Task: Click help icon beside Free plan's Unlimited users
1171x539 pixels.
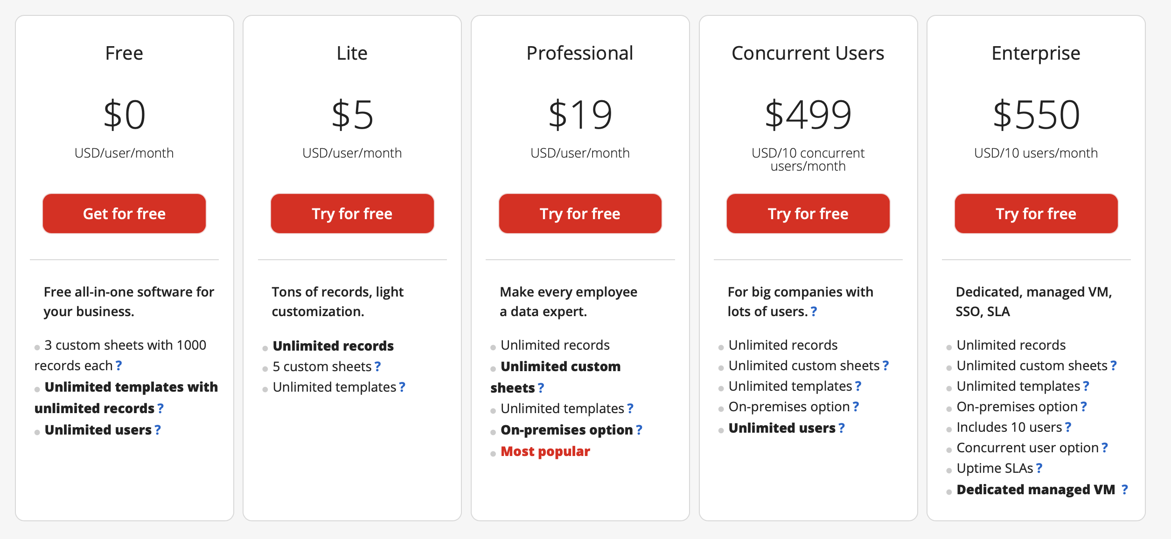Action: [x=158, y=430]
